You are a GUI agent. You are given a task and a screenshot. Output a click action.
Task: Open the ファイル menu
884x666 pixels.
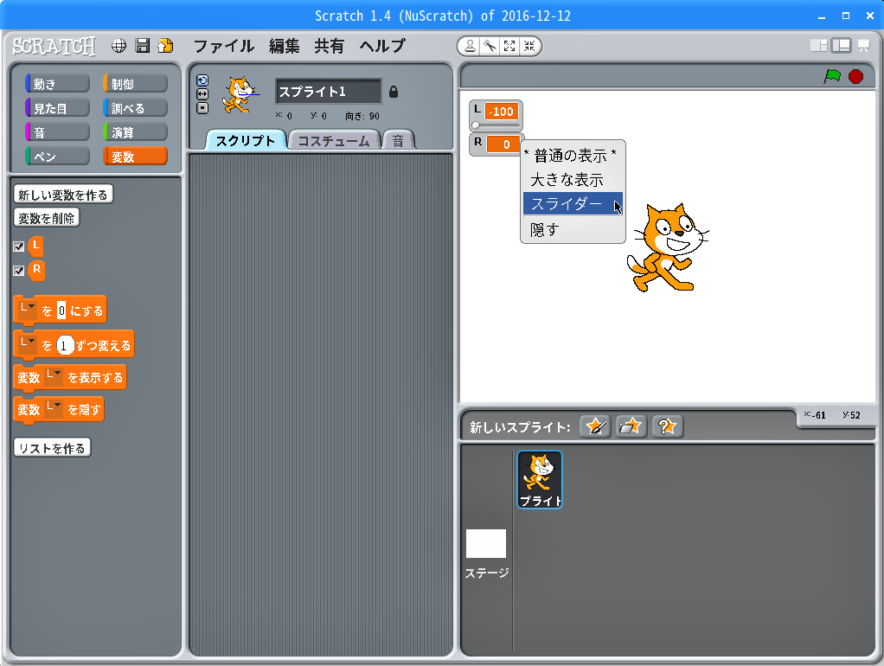coord(224,46)
